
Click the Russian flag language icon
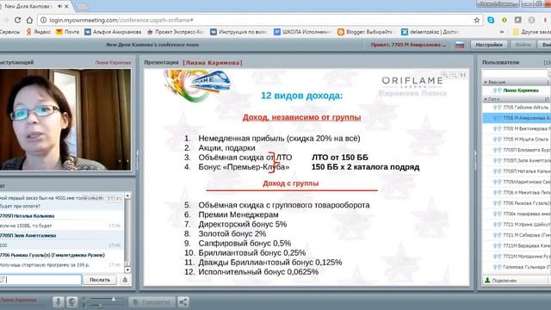460,45
